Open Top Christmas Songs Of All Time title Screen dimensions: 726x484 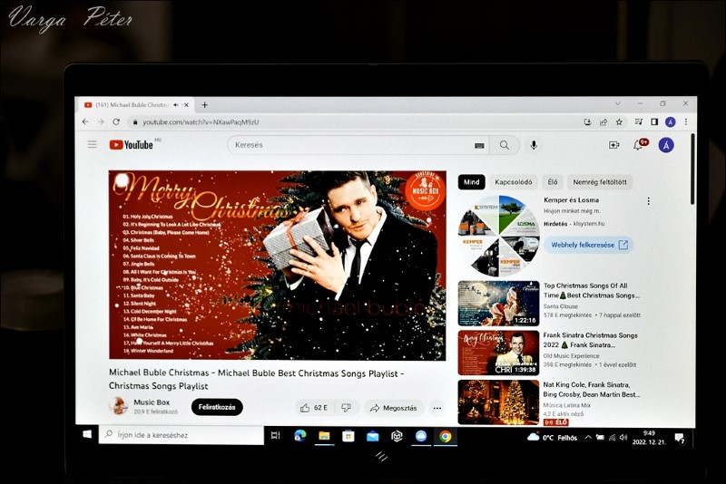click(x=592, y=290)
